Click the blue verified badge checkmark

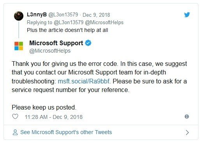tap(88, 43)
